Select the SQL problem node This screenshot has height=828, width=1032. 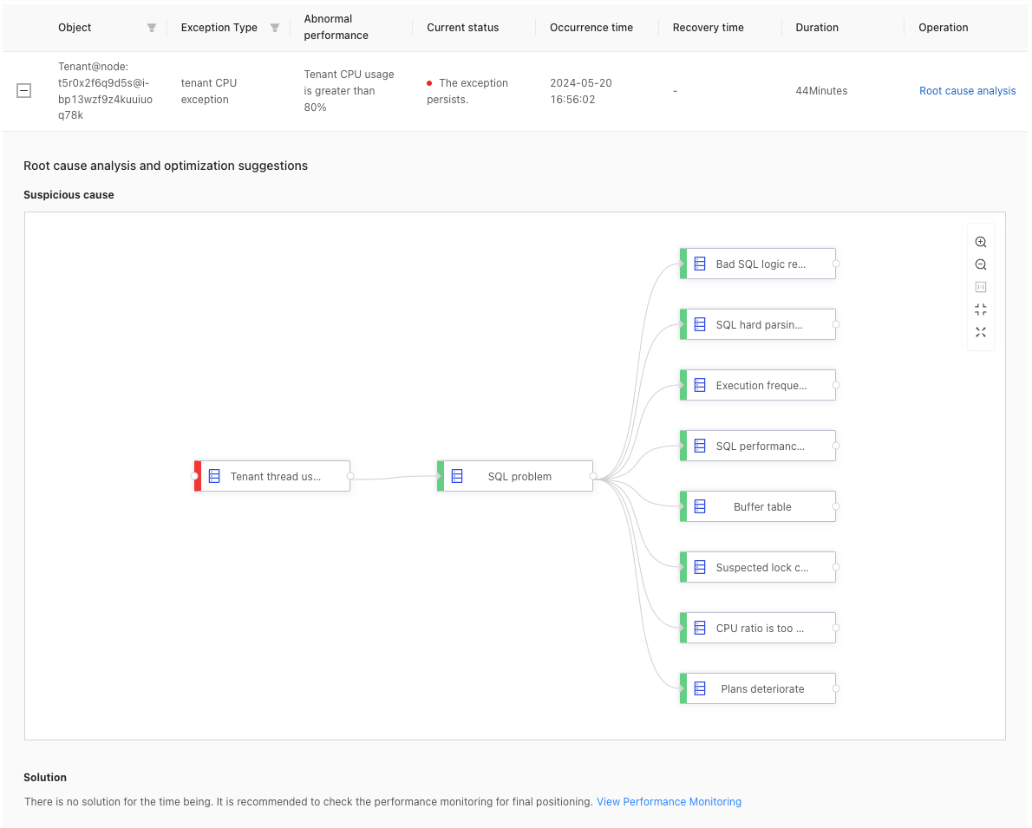[x=514, y=476]
